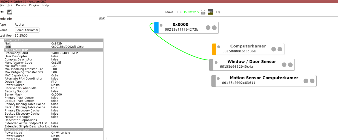Click the Type value Router

click(x=20, y=25)
